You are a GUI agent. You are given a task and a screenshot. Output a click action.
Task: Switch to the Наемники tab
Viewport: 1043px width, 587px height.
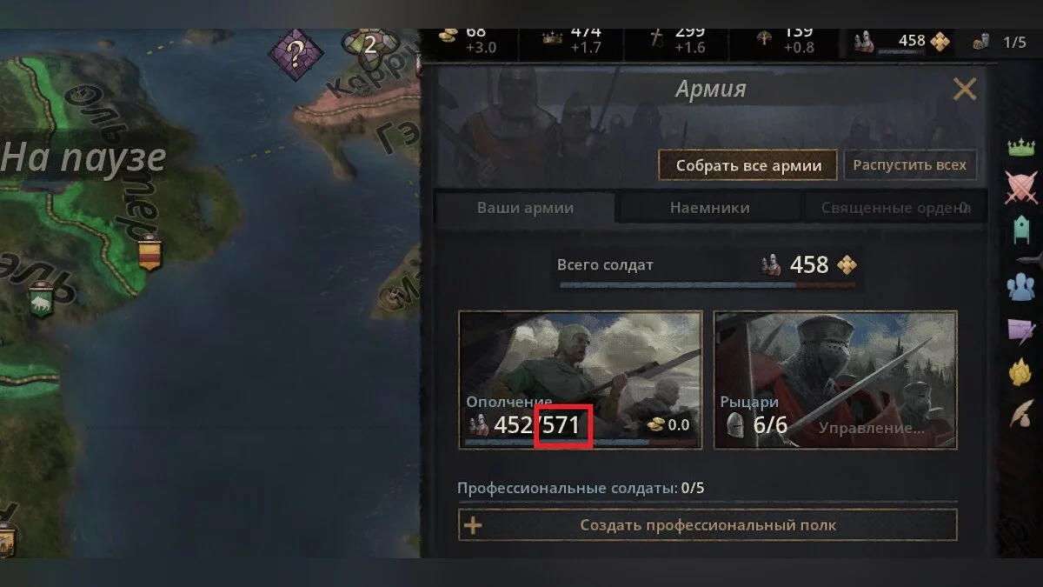tap(709, 208)
